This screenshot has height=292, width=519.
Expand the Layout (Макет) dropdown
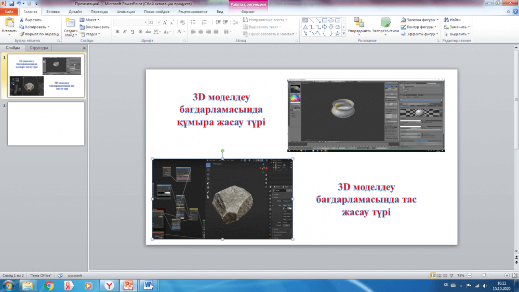[x=91, y=20]
